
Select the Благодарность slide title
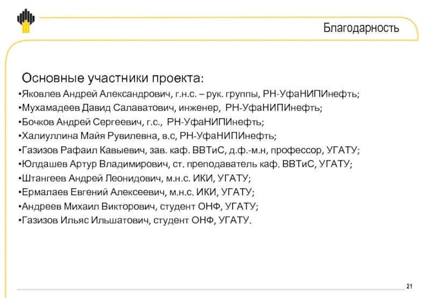[361, 28]
